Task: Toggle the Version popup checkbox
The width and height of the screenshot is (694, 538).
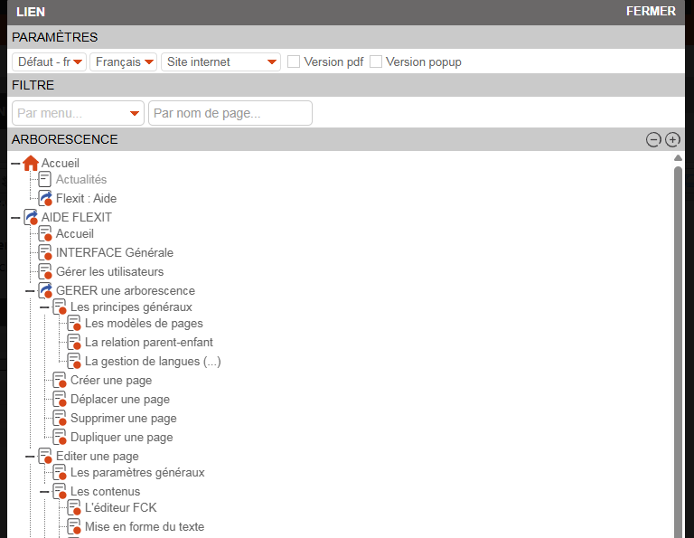Action: coord(376,61)
